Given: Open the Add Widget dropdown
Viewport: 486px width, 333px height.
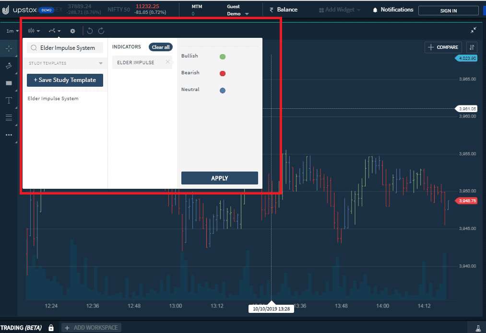Looking at the screenshot, I should pyautogui.click(x=340, y=10).
